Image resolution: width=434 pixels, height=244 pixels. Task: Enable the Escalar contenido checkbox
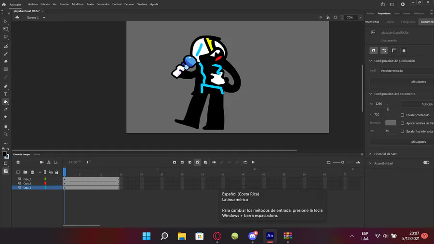(x=403, y=115)
